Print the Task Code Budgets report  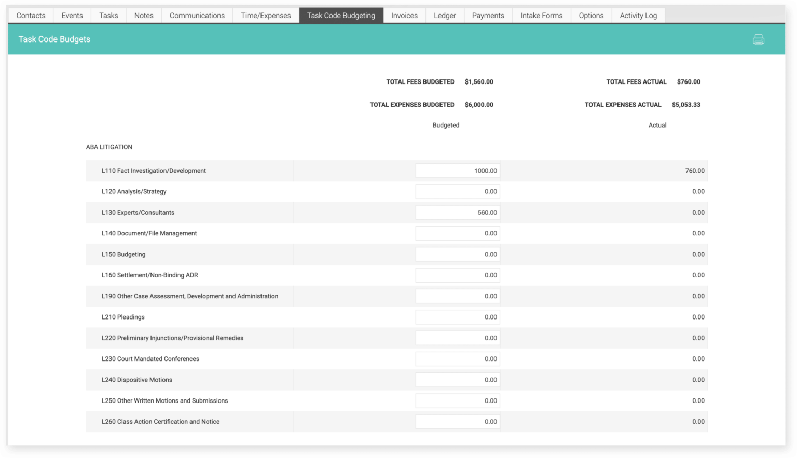pyautogui.click(x=759, y=39)
